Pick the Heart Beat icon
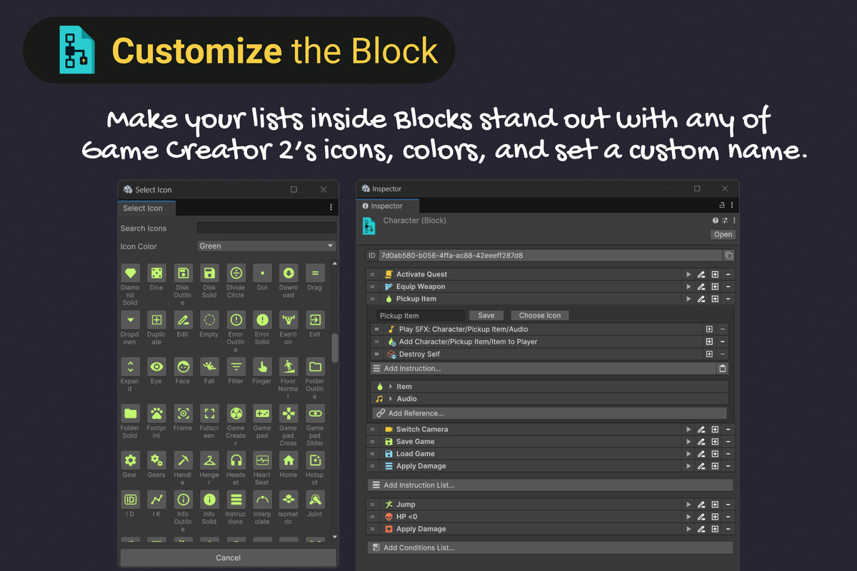857x571 pixels. [261, 461]
